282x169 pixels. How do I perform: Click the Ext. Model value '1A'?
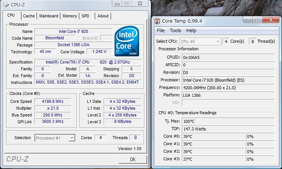[88, 76]
